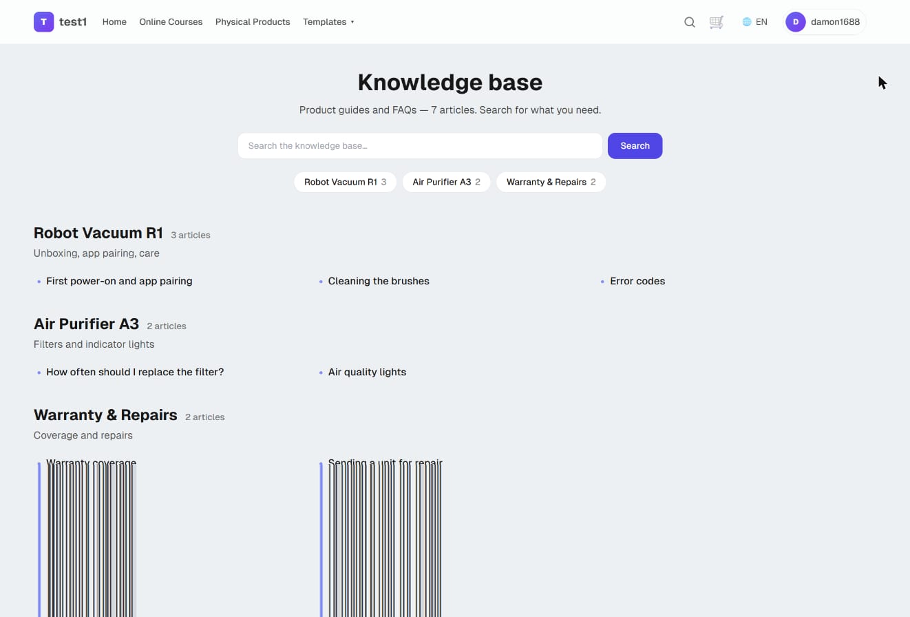Click the Warranty & Repairs section heading

pyautogui.click(x=105, y=415)
